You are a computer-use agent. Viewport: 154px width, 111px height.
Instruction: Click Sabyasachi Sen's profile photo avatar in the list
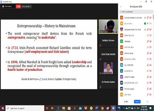point(121,29)
